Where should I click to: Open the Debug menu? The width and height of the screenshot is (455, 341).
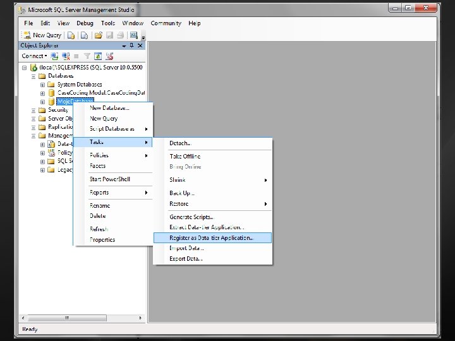coord(85,23)
